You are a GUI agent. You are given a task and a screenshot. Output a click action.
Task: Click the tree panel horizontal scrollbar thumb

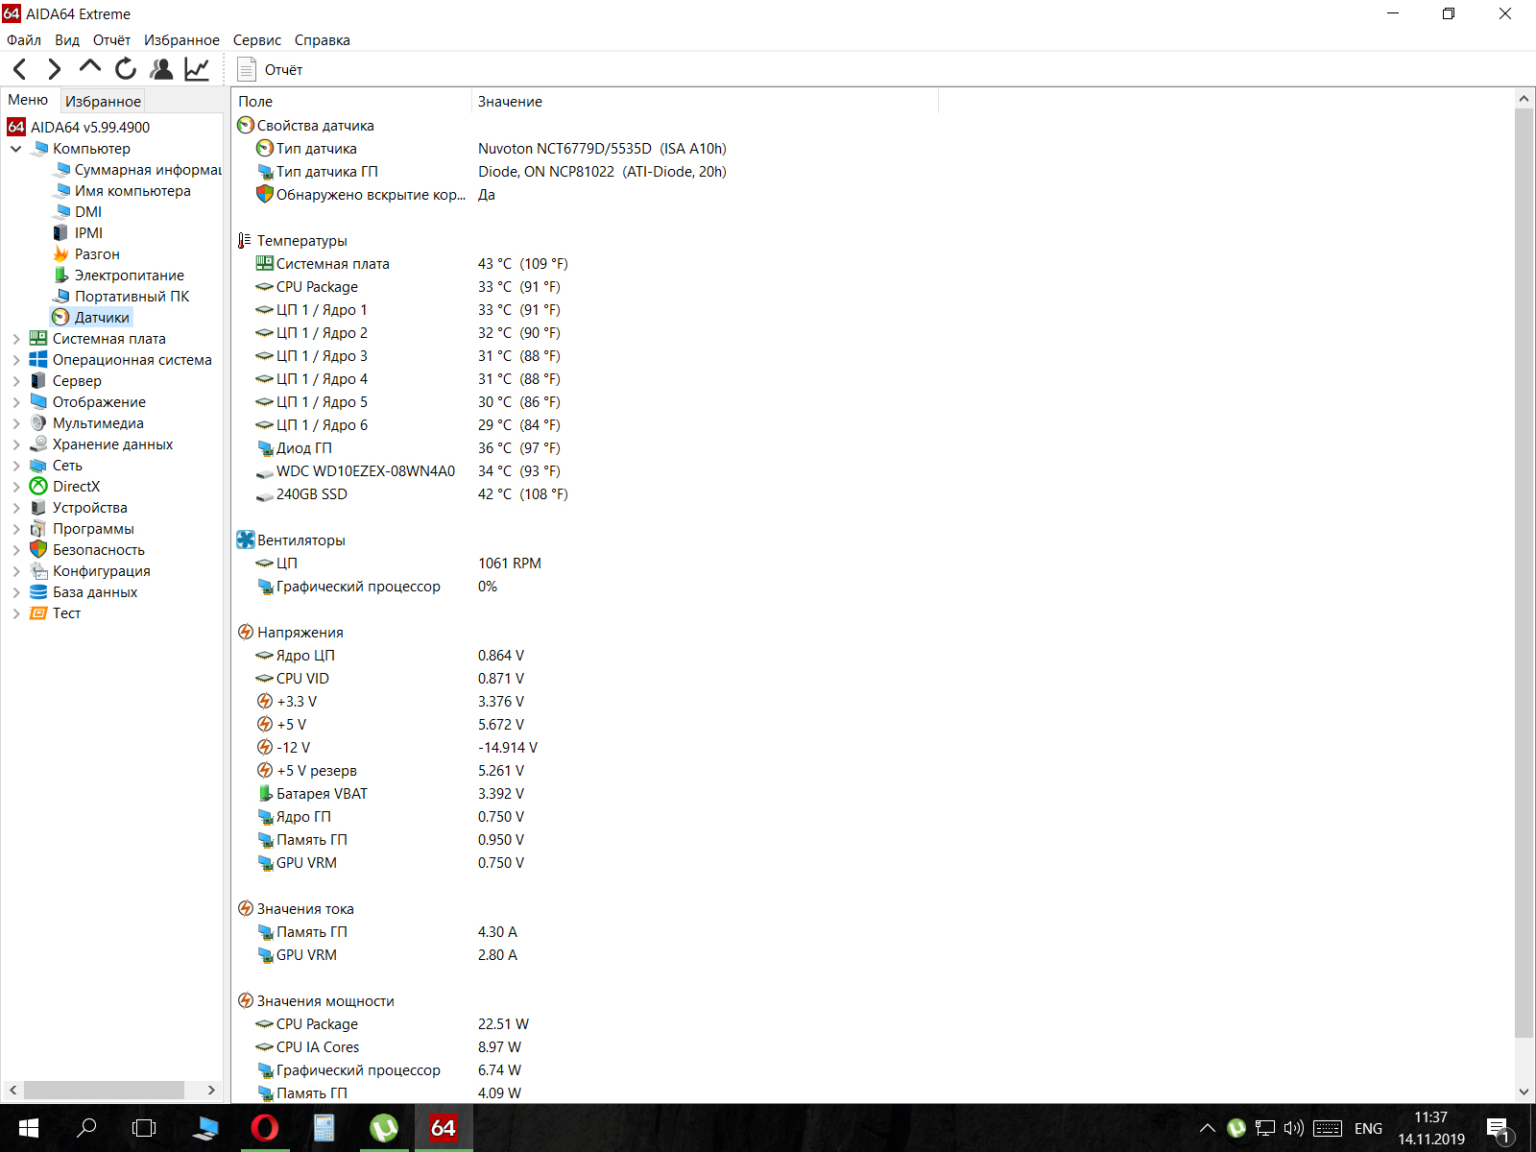pyautogui.click(x=104, y=1091)
